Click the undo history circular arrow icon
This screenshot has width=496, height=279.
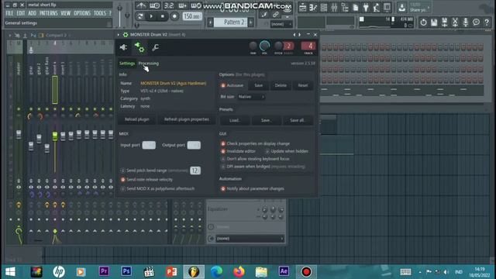(423, 22)
